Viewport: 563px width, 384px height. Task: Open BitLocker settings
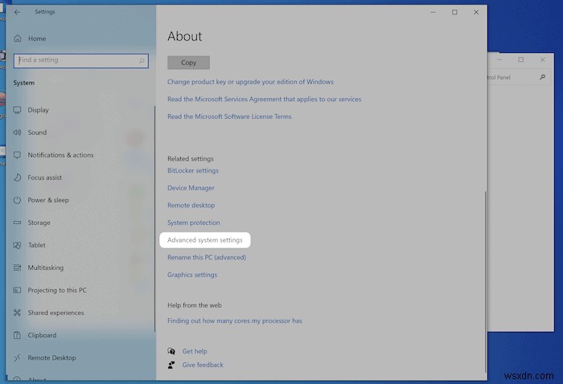[x=193, y=170]
